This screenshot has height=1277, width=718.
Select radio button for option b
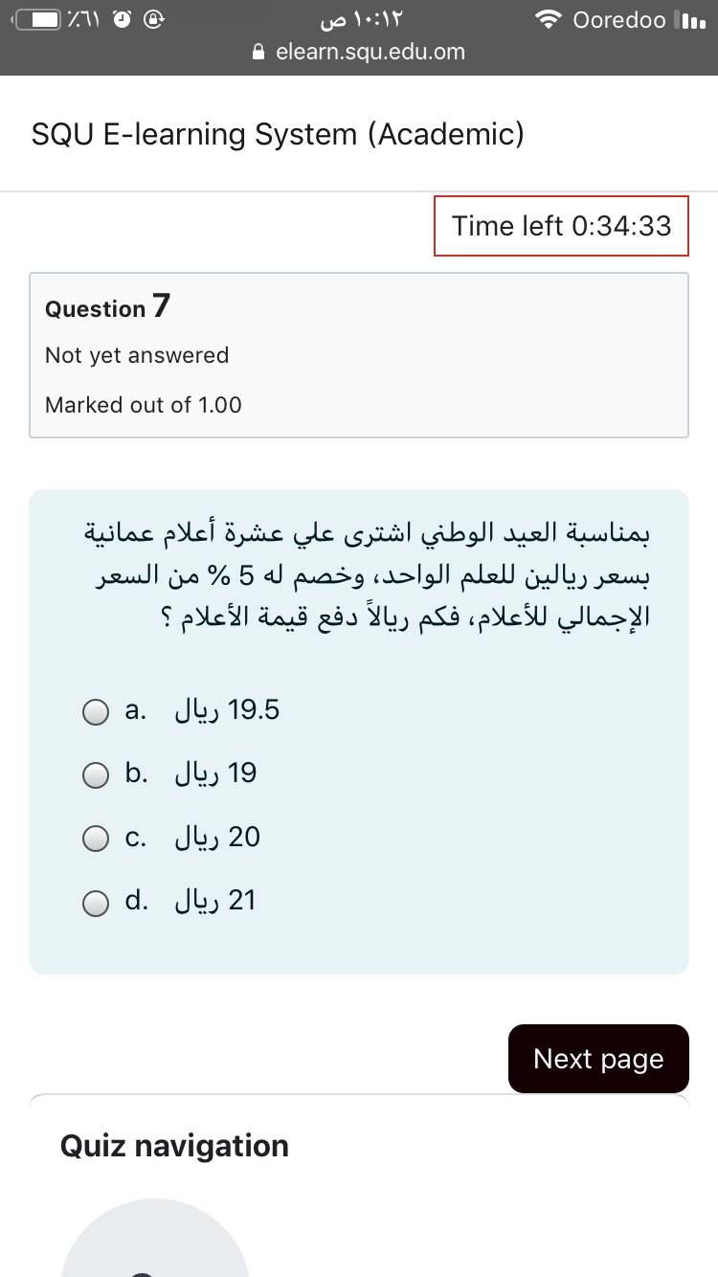(x=96, y=775)
